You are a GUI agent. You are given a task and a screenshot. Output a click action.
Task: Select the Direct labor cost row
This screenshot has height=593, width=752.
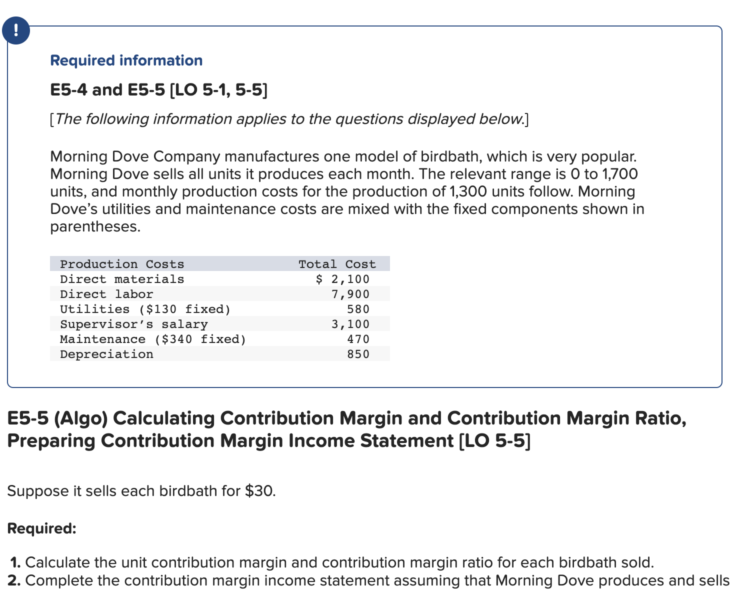[106, 294]
